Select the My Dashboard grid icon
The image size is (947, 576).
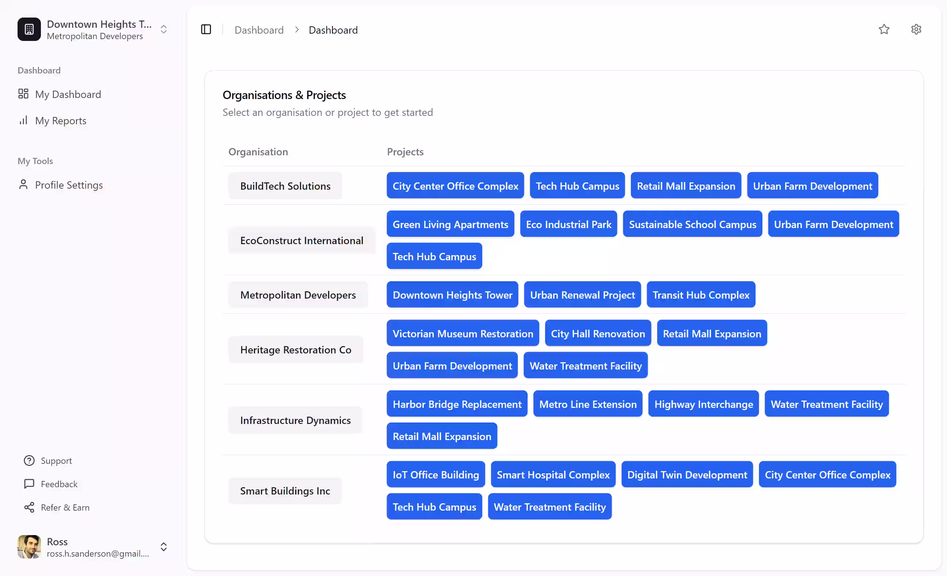(23, 94)
